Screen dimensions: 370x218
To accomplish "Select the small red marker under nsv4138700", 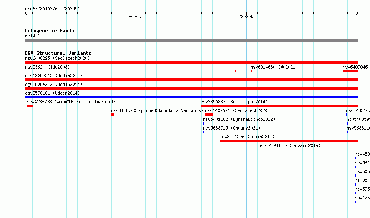I will click(113, 115).
